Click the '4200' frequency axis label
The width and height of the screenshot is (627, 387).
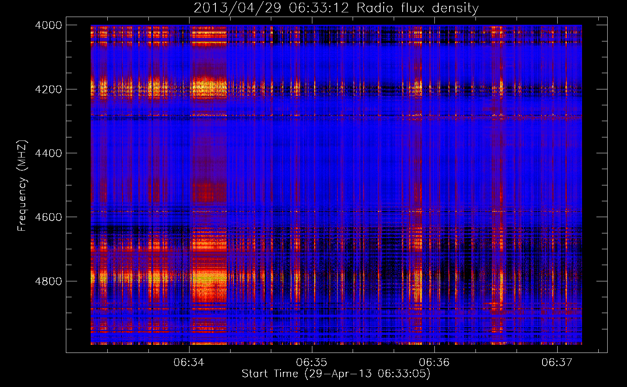click(48, 89)
